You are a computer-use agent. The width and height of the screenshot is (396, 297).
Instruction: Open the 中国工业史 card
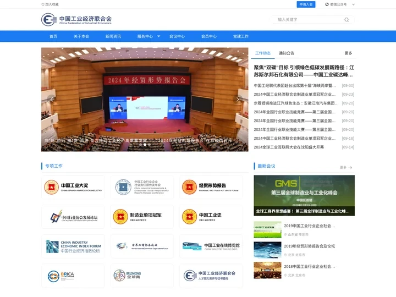[211, 217]
